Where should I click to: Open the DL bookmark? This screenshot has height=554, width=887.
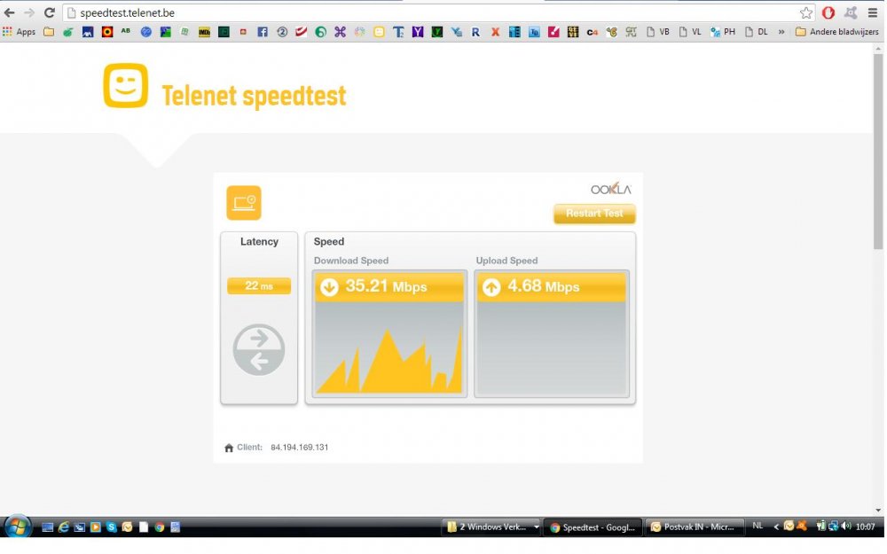[x=757, y=32]
